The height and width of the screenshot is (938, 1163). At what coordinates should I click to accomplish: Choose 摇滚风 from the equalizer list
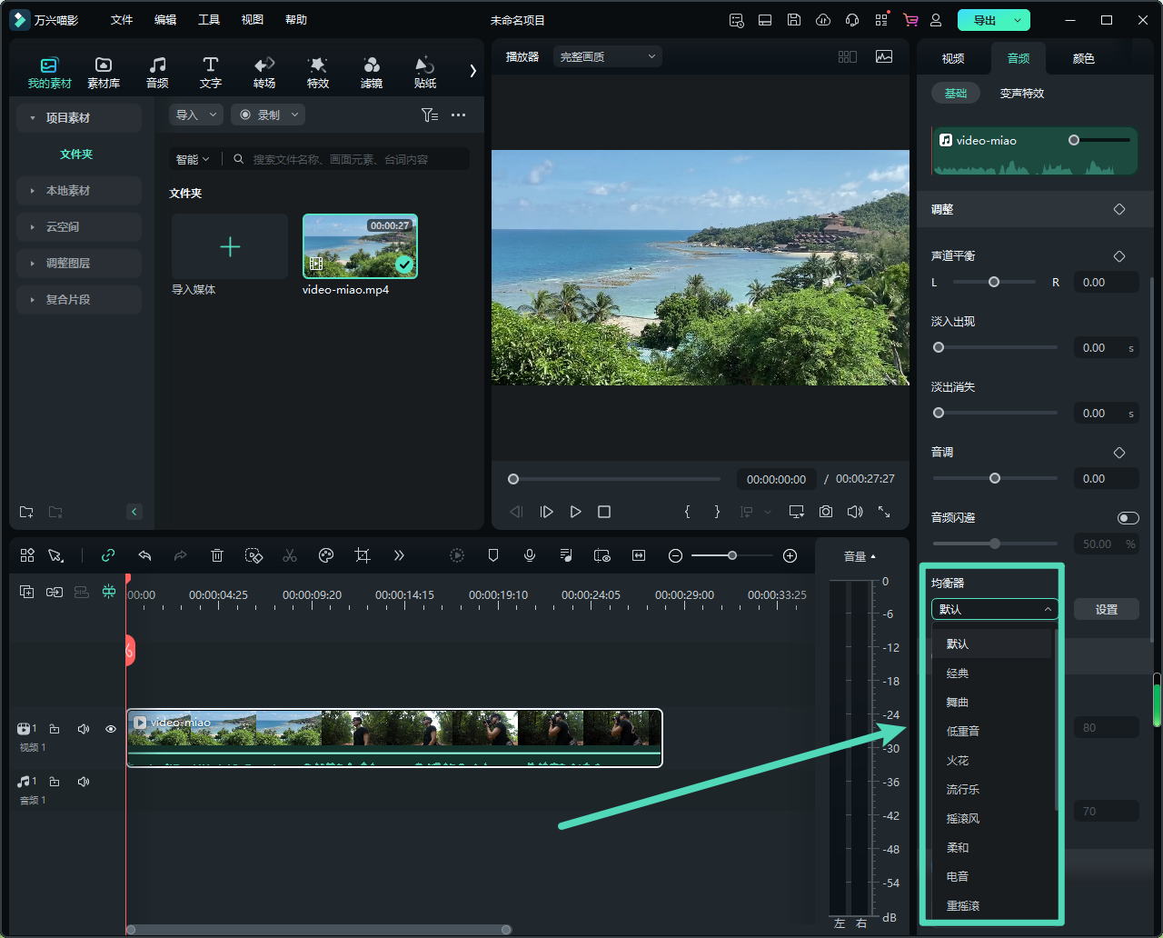(963, 819)
